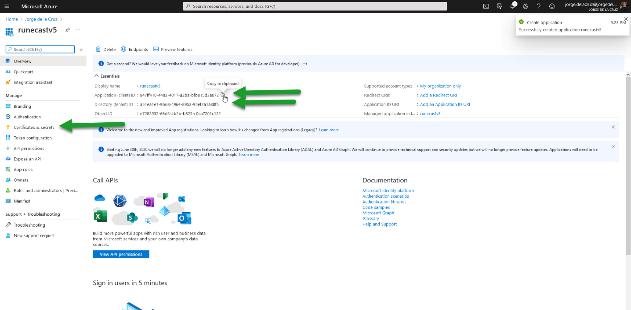Click the user account avatar
The image size is (631, 310).
624,6
